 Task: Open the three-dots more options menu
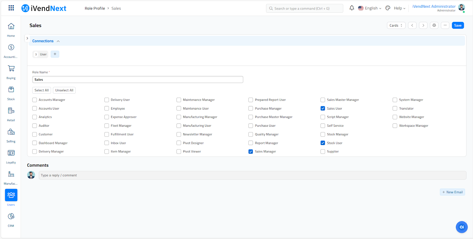[x=445, y=25]
